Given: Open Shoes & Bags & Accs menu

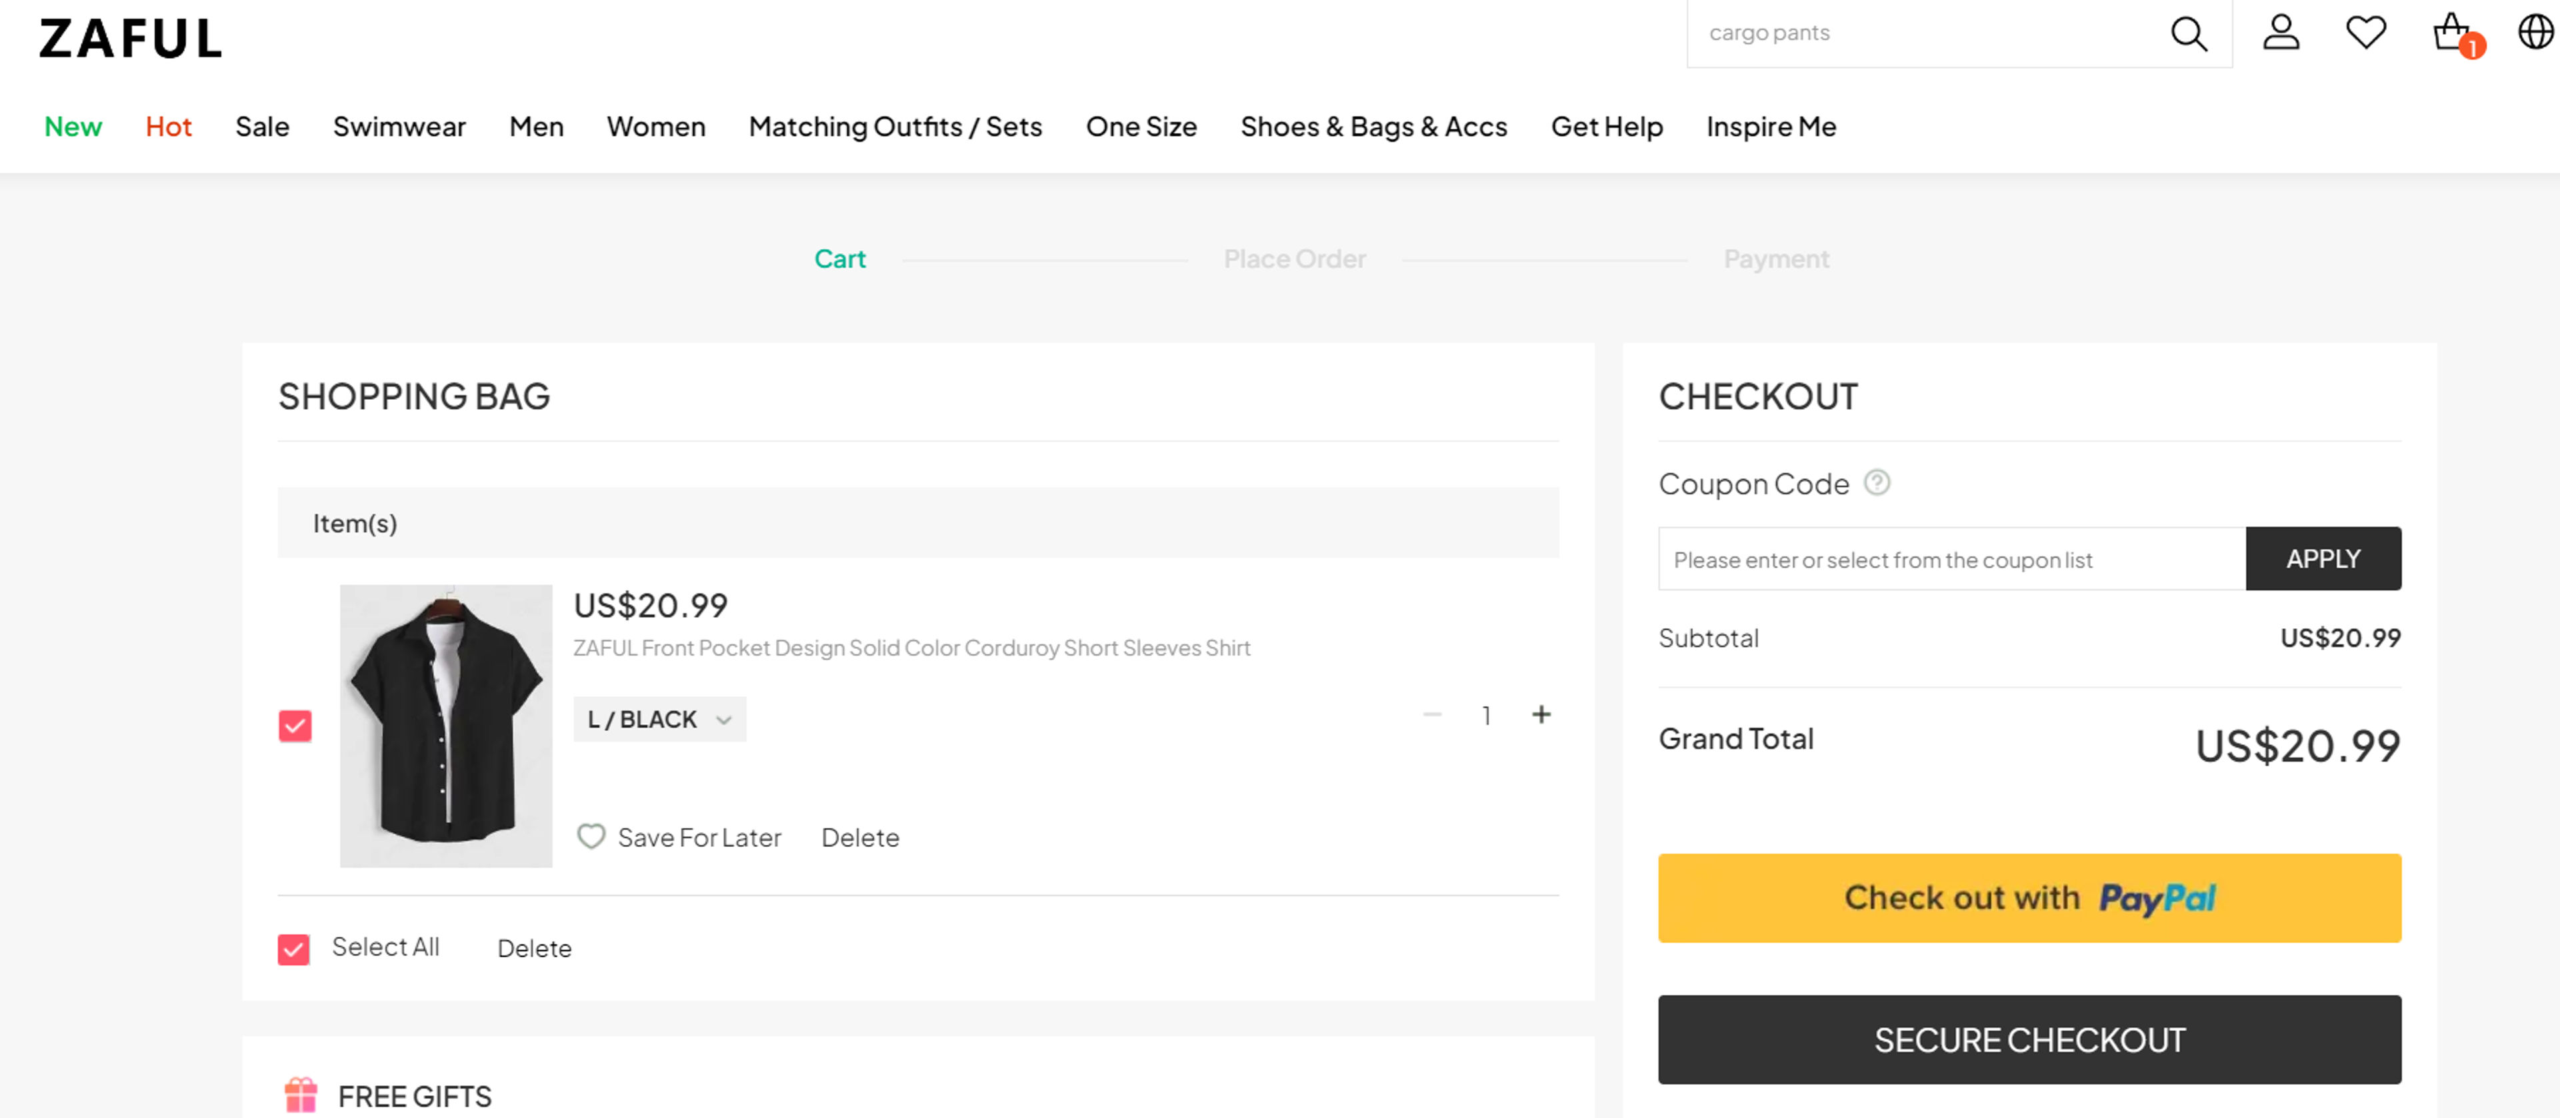Looking at the screenshot, I should click(1373, 127).
